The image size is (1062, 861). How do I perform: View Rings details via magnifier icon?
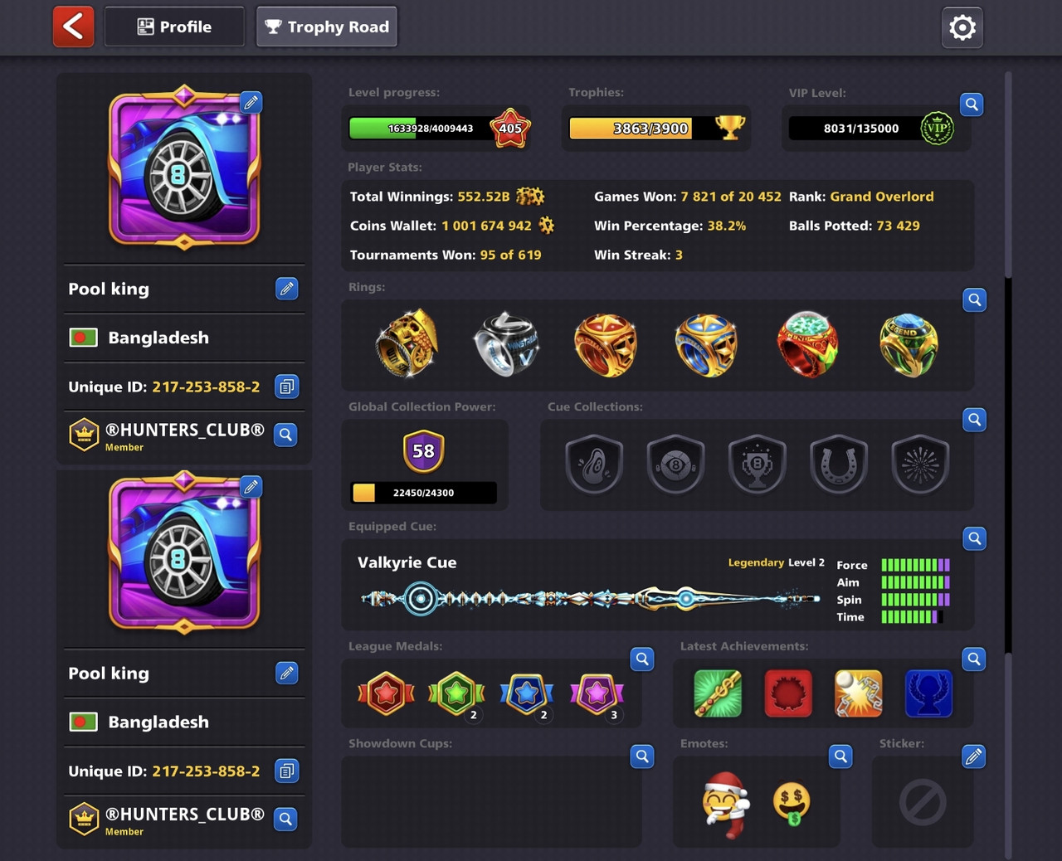(x=975, y=299)
